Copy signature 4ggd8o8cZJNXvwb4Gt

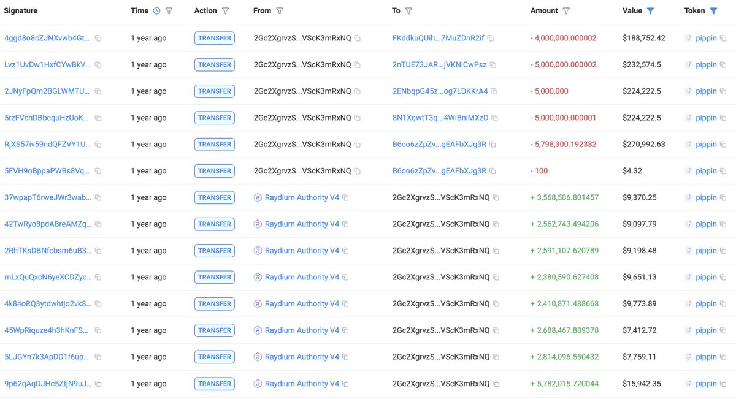click(98, 38)
